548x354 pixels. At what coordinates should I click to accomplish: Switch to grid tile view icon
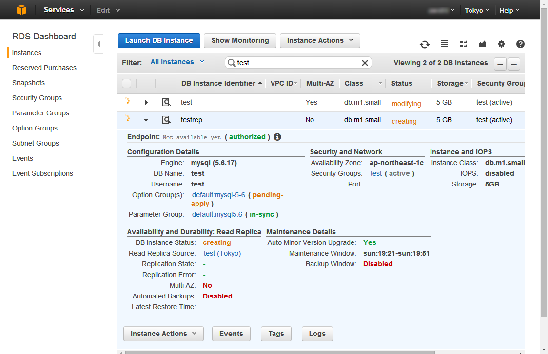pyautogui.click(x=464, y=44)
